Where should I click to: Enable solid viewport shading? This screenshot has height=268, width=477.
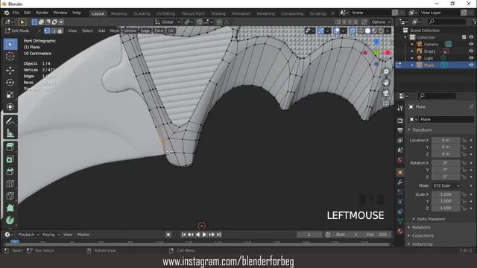(x=367, y=31)
